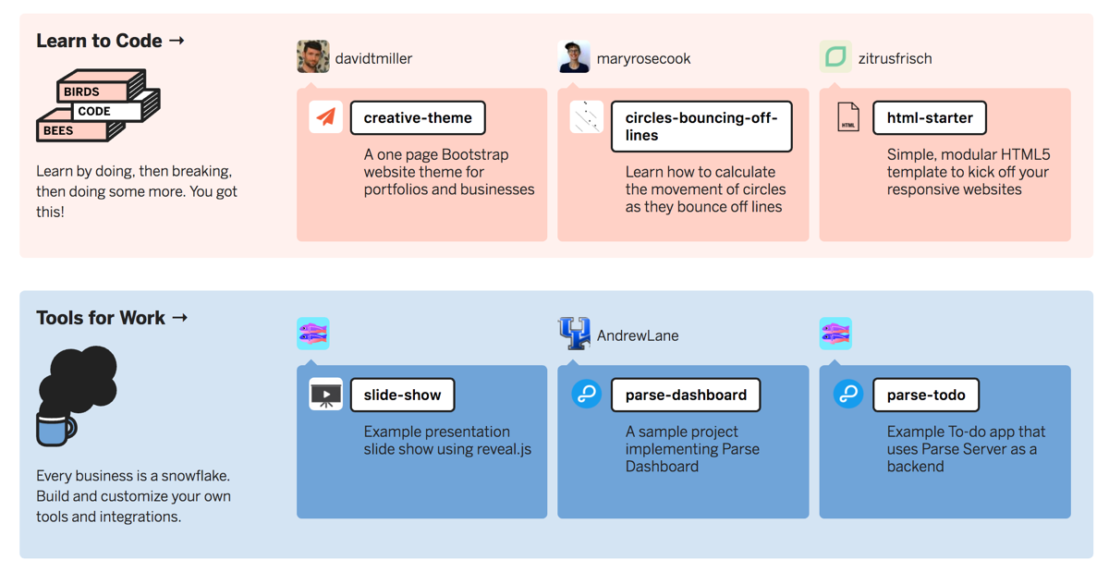Click the parse-dashboard blue Parse icon

(587, 395)
